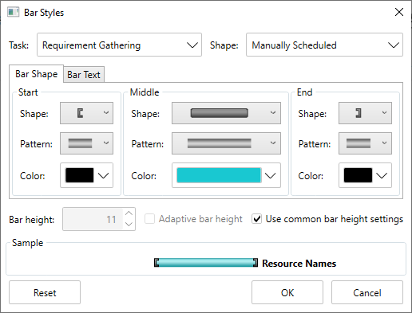Click the Cancel button
Screen dimensions: 412x313
367,292
